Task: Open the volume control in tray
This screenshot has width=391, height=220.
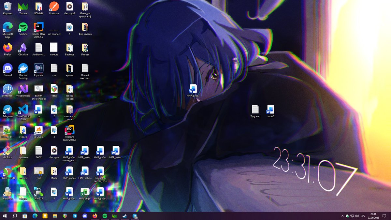Action: click(357, 216)
